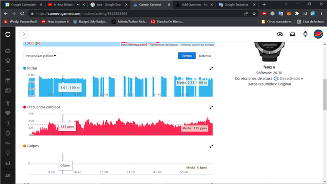Open Lista de lectura panel
Viewport: 327px width, 184px height.
coord(310,21)
